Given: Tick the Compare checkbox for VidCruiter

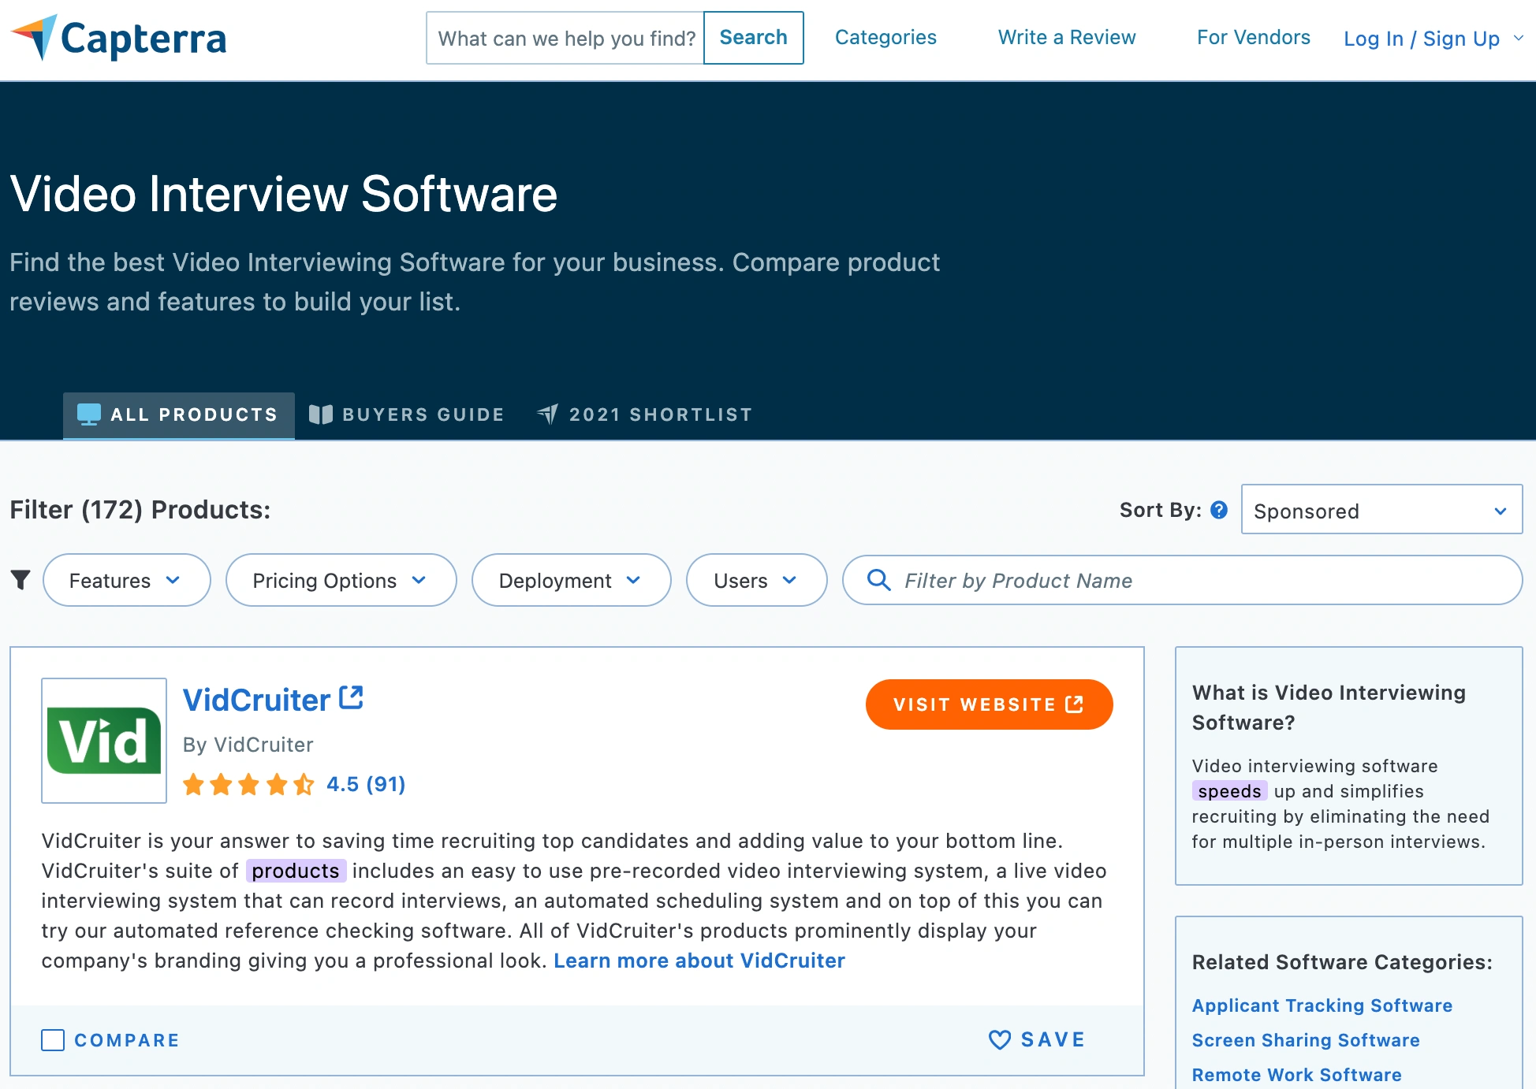Looking at the screenshot, I should click(x=53, y=1040).
